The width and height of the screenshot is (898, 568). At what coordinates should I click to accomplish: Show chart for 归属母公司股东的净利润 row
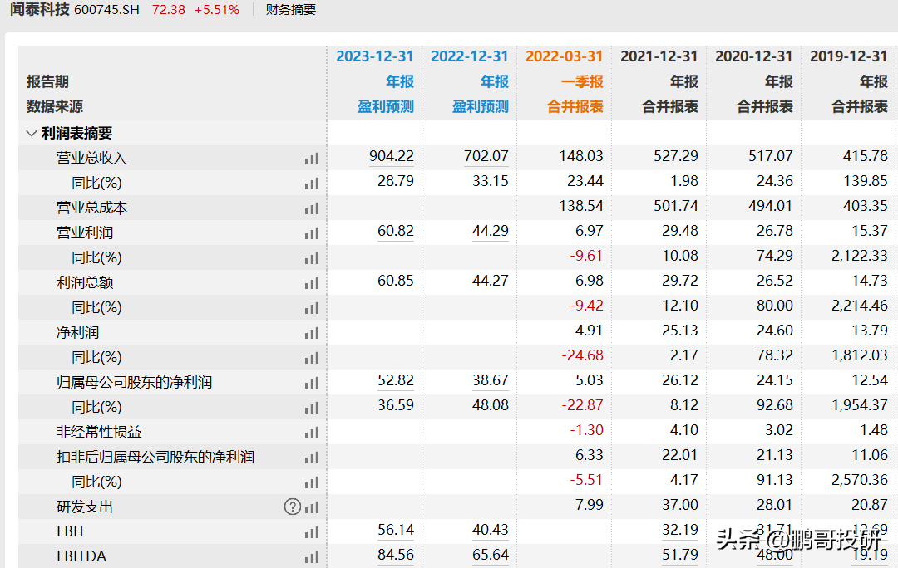tap(312, 383)
